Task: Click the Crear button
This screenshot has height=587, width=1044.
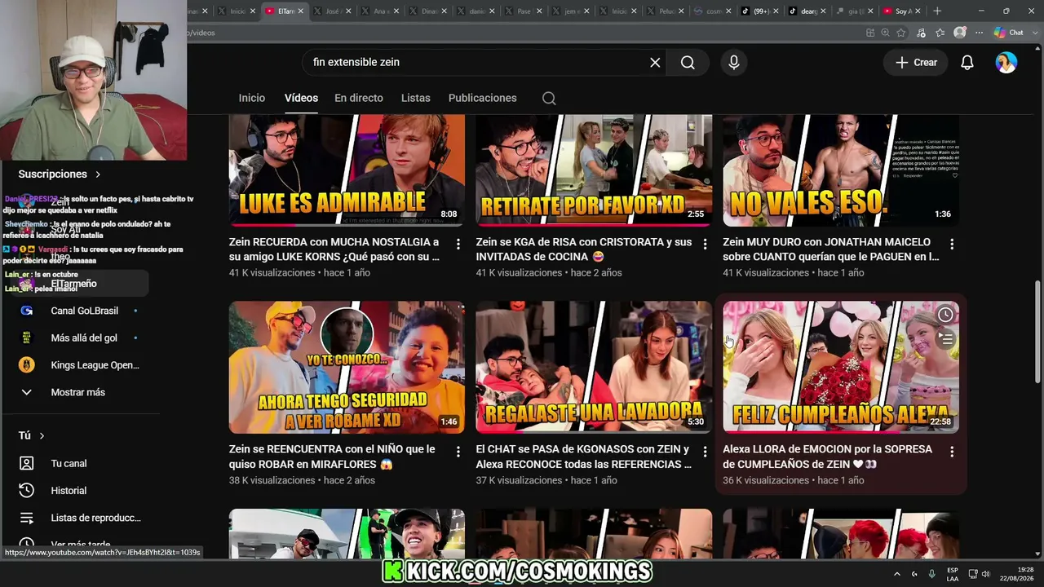Action: coord(917,63)
